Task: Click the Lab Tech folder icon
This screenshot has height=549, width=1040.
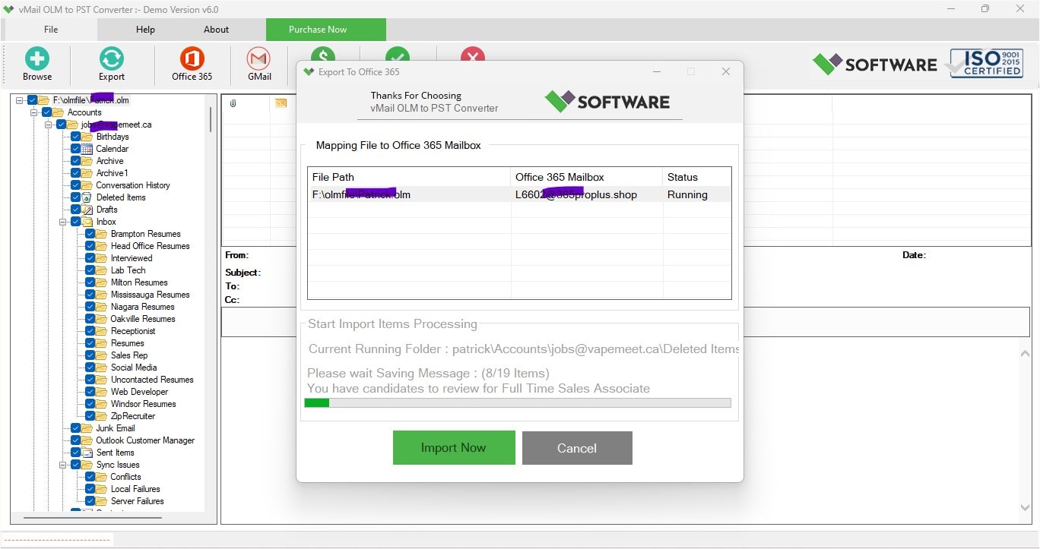Action: pyautogui.click(x=101, y=270)
